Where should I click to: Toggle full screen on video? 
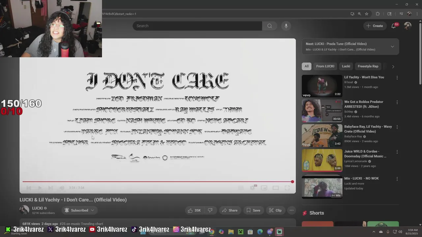pos(287,188)
